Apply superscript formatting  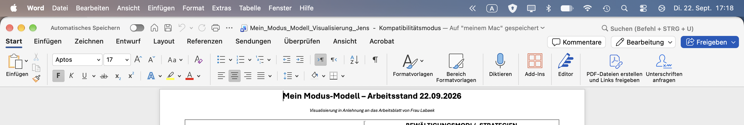tap(131, 76)
